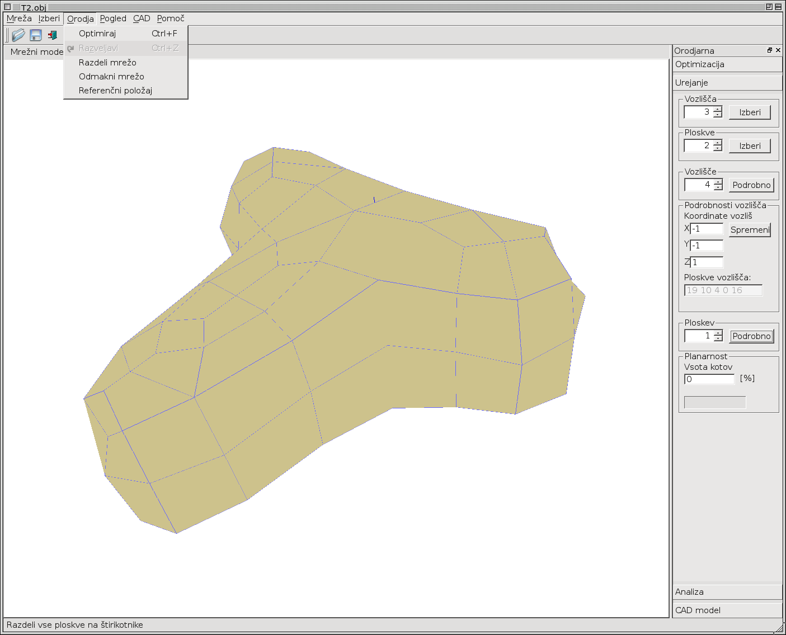
Task: Open the Pogled menu
Action: 113,18
